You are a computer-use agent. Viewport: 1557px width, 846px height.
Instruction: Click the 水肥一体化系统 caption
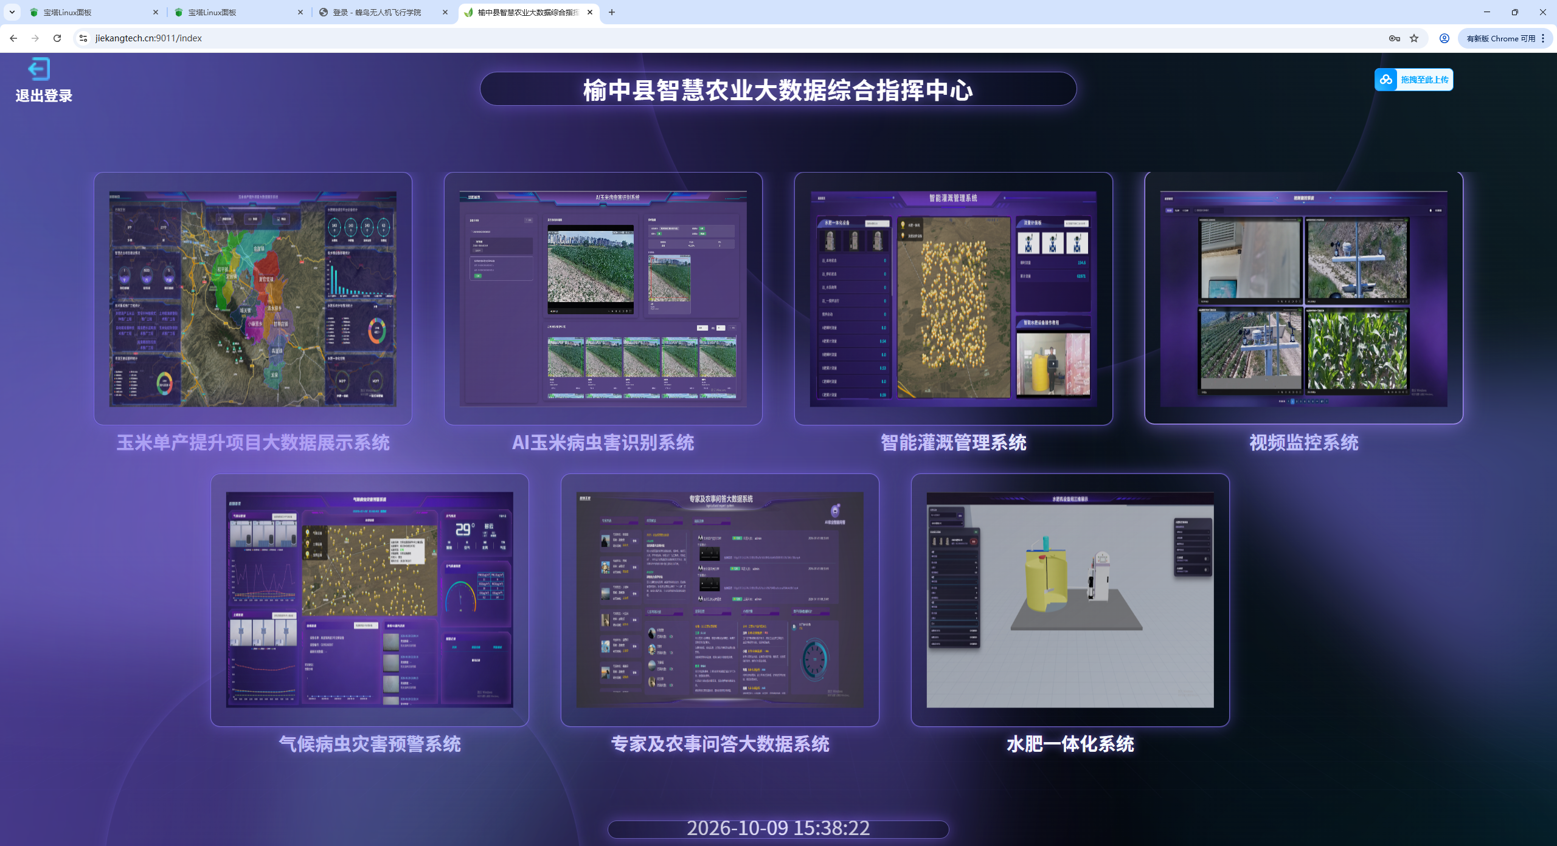pos(1070,744)
